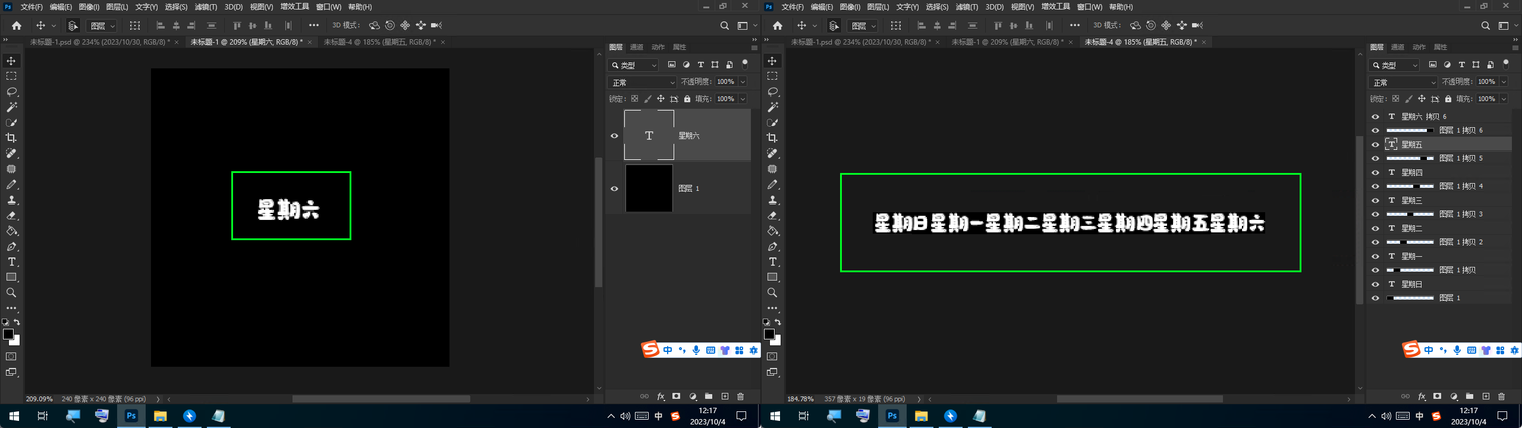Click the Lasso tool in left window
Screen dimensions: 1522x428
coord(11,92)
